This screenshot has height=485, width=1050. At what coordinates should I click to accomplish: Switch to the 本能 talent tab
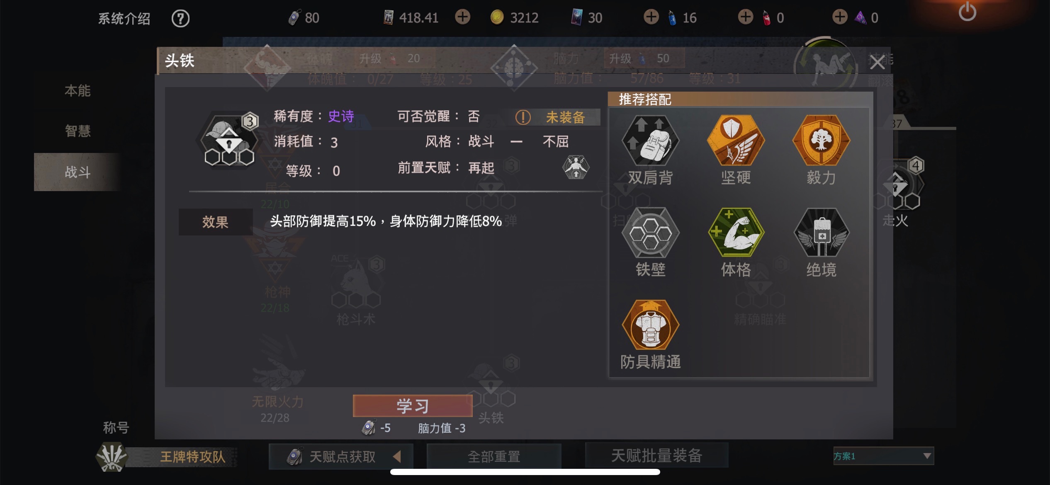tap(78, 91)
